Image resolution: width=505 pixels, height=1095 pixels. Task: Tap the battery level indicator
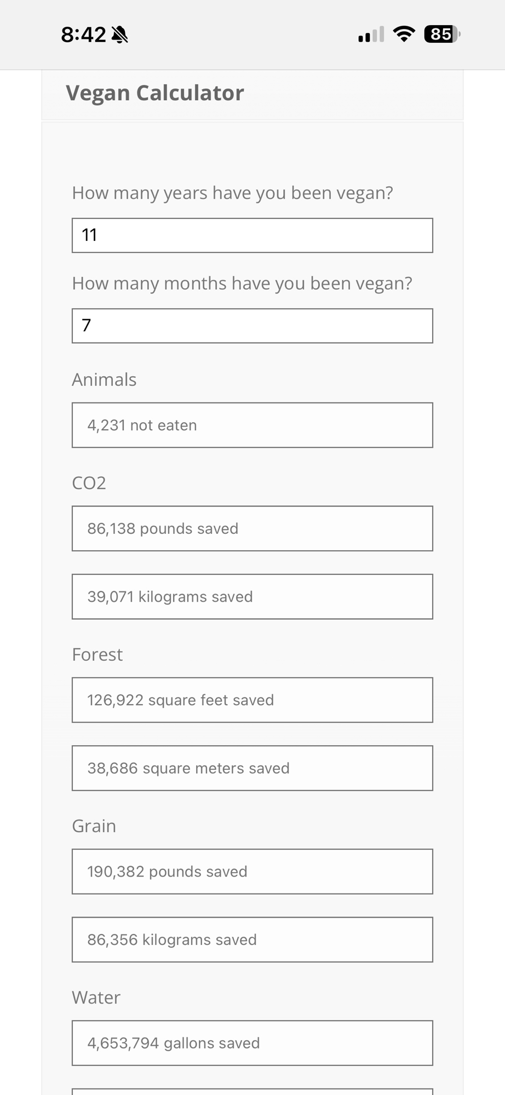[441, 34]
